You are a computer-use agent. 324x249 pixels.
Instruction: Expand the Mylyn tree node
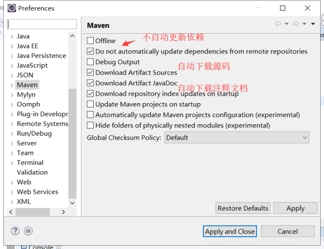(x=12, y=95)
